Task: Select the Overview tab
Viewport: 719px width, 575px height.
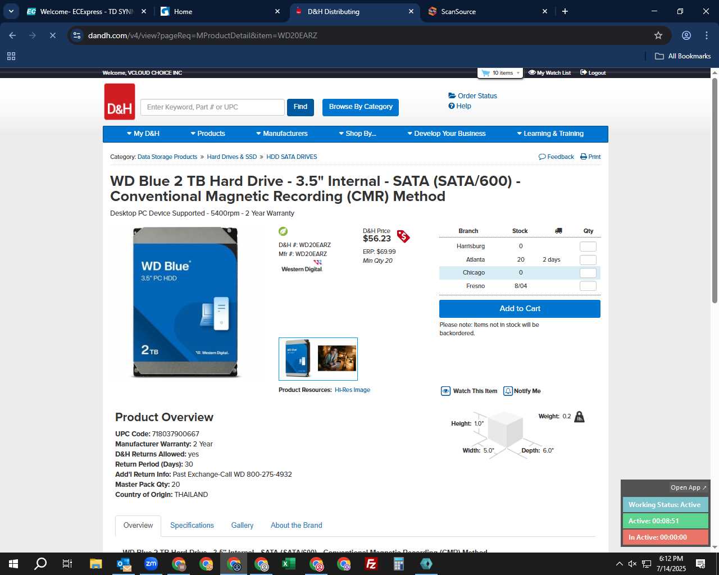Action: pos(138,526)
